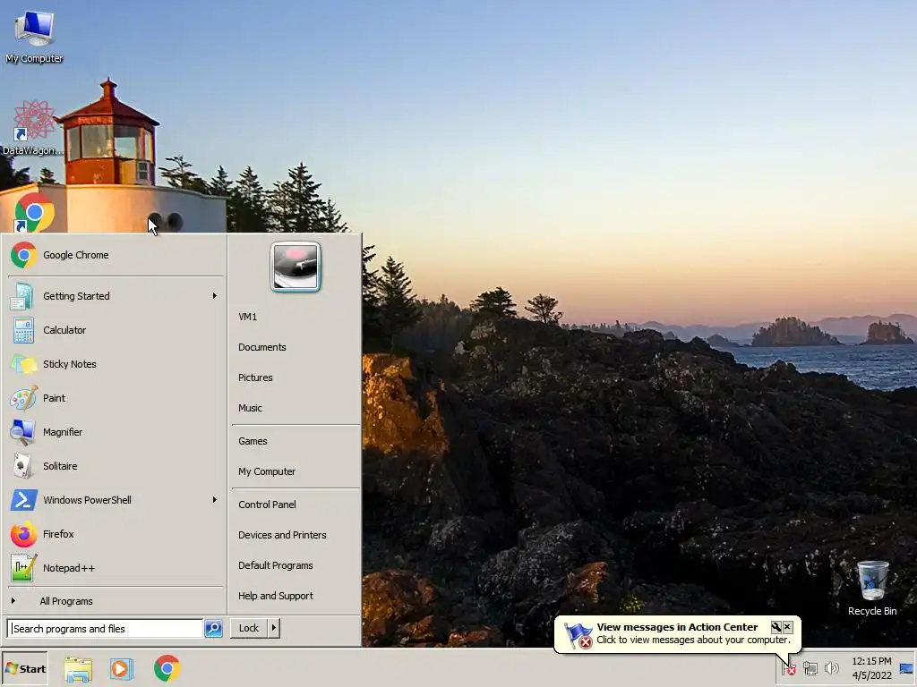Image resolution: width=917 pixels, height=687 pixels.
Task: Expand All Programs list
Action: tap(116, 601)
